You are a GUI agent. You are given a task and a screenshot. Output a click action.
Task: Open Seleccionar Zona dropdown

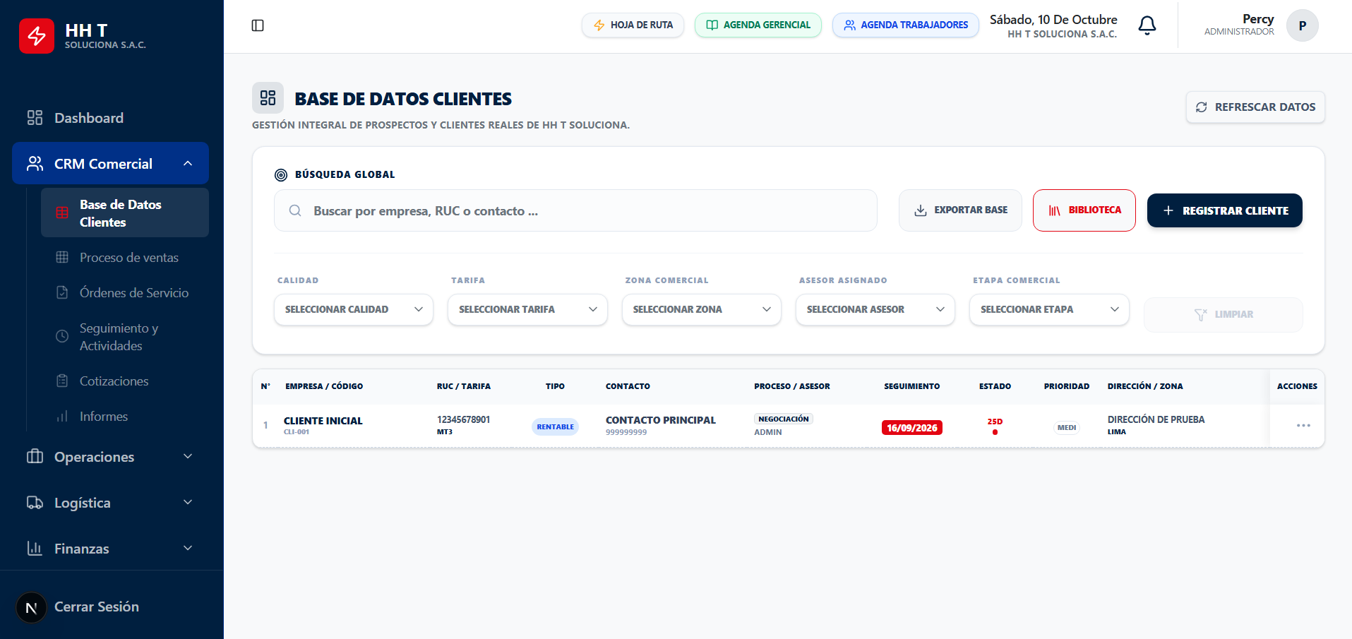[702, 310]
